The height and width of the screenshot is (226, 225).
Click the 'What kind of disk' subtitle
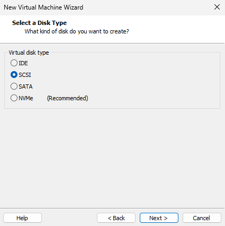[77, 31]
